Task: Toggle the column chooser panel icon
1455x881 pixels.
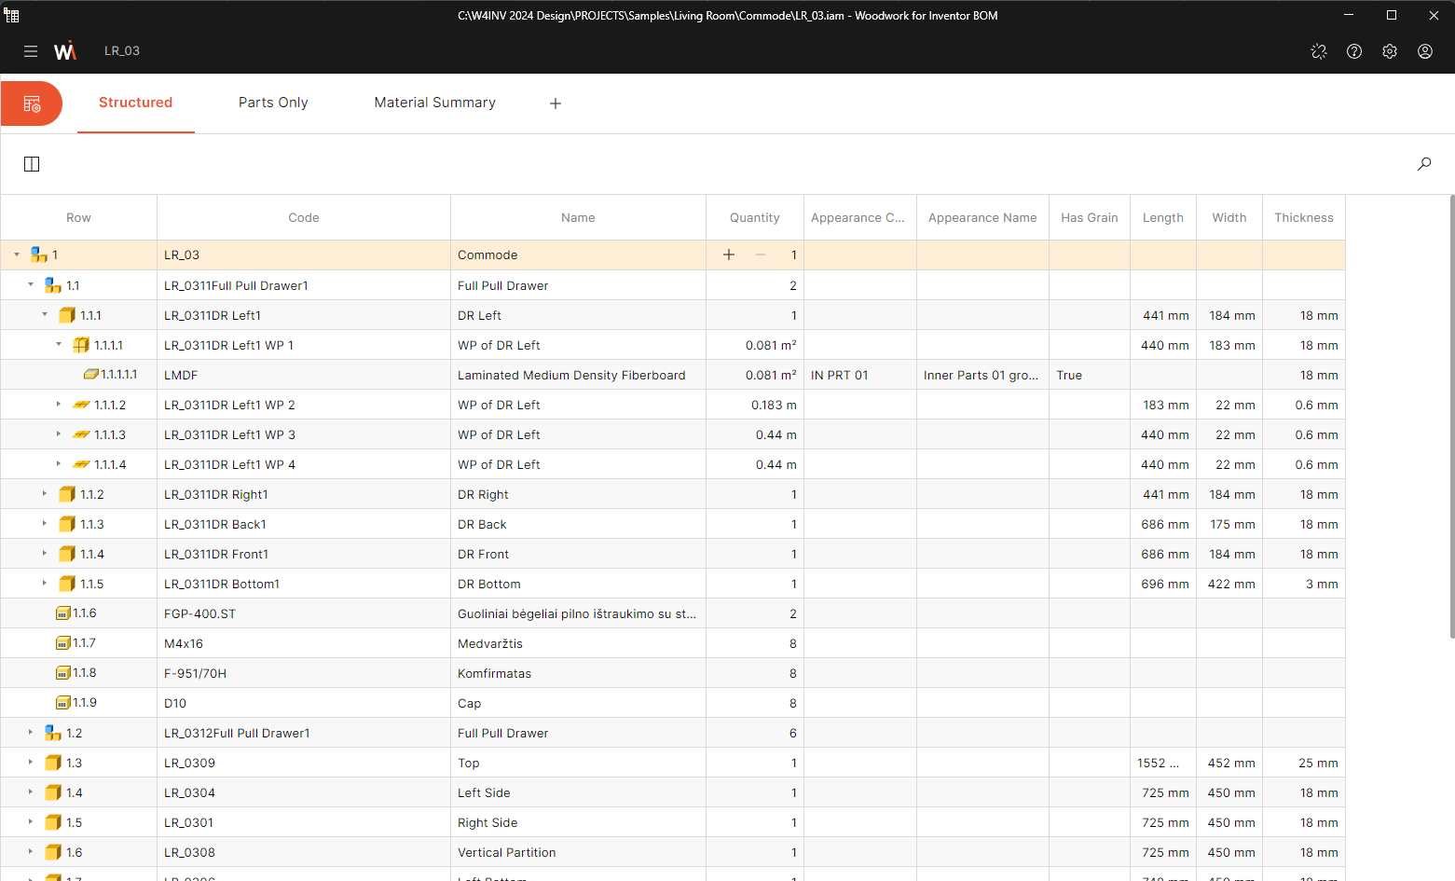Action: coord(32,164)
